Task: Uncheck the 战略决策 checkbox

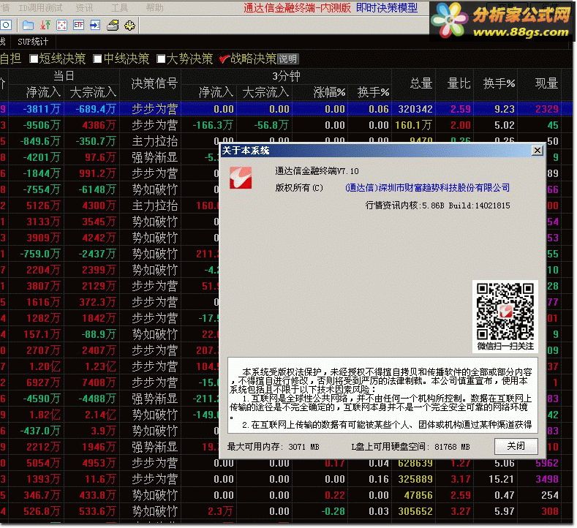Action: coord(224,59)
